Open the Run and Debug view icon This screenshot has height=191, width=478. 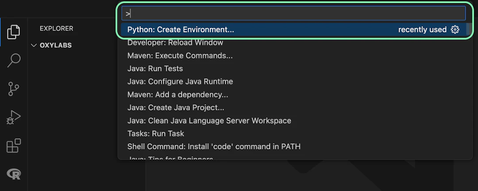tap(13, 117)
